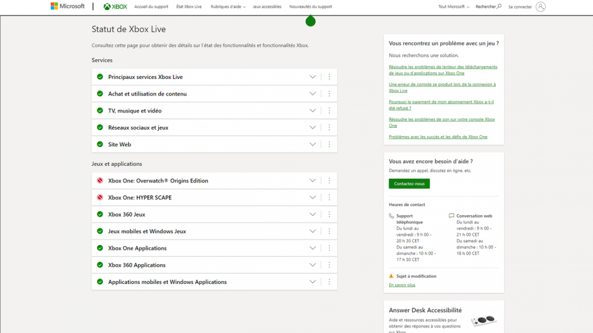Image resolution: width=593 pixels, height=333 pixels.
Task: Open more options for Principaux services Xbox Live
Action: [329, 77]
